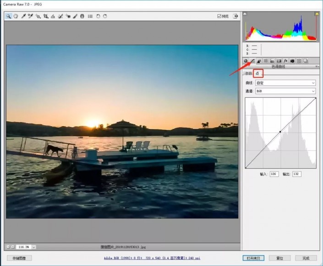
Task: Select the Straighten tool
Action: pos(53,16)
